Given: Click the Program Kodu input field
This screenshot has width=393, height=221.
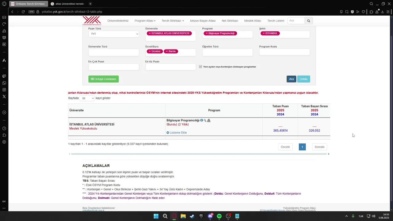Looking at the screenshot, I should point(285,52).
